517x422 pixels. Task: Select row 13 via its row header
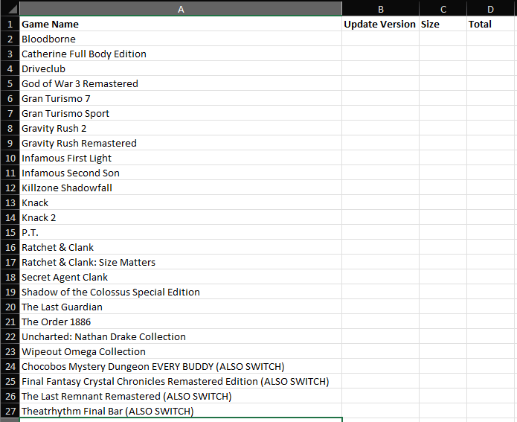[x=10, y=202]
